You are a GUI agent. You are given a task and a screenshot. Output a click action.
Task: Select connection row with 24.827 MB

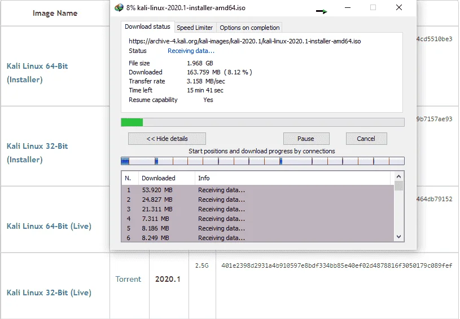click(x=257, y=200)
